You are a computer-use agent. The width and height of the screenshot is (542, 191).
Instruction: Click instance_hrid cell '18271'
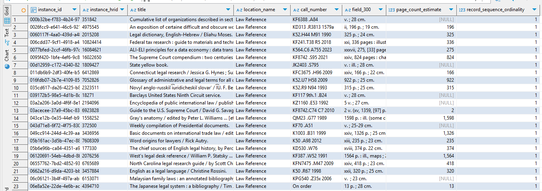104,95
